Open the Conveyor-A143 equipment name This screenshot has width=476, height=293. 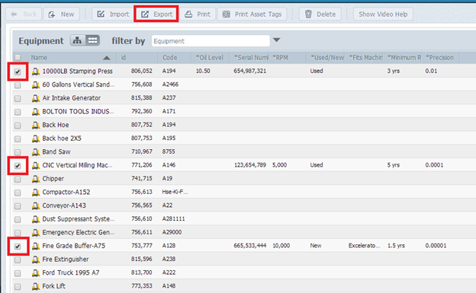coord(64,205)
